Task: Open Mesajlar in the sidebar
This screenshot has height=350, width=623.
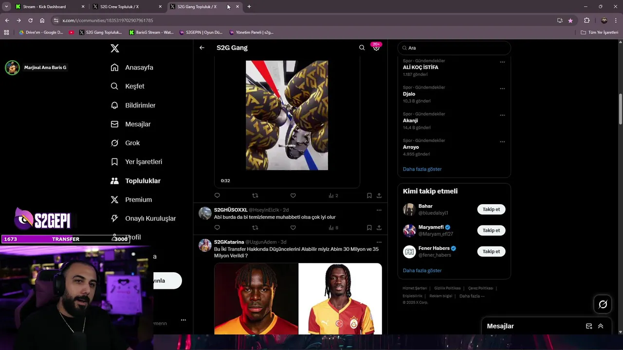Action: tap(131, 124)
